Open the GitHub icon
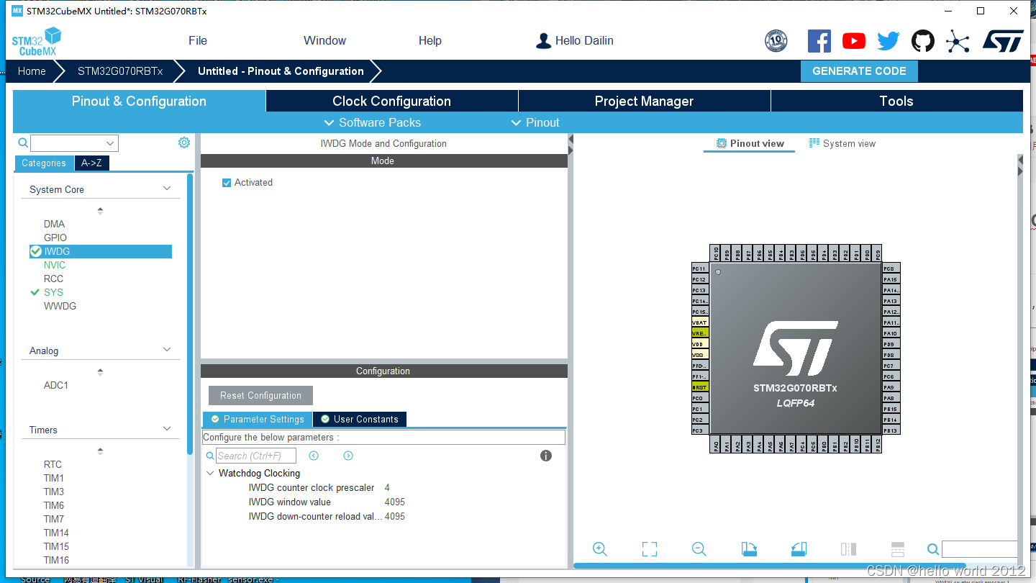 tap(923, 41)
